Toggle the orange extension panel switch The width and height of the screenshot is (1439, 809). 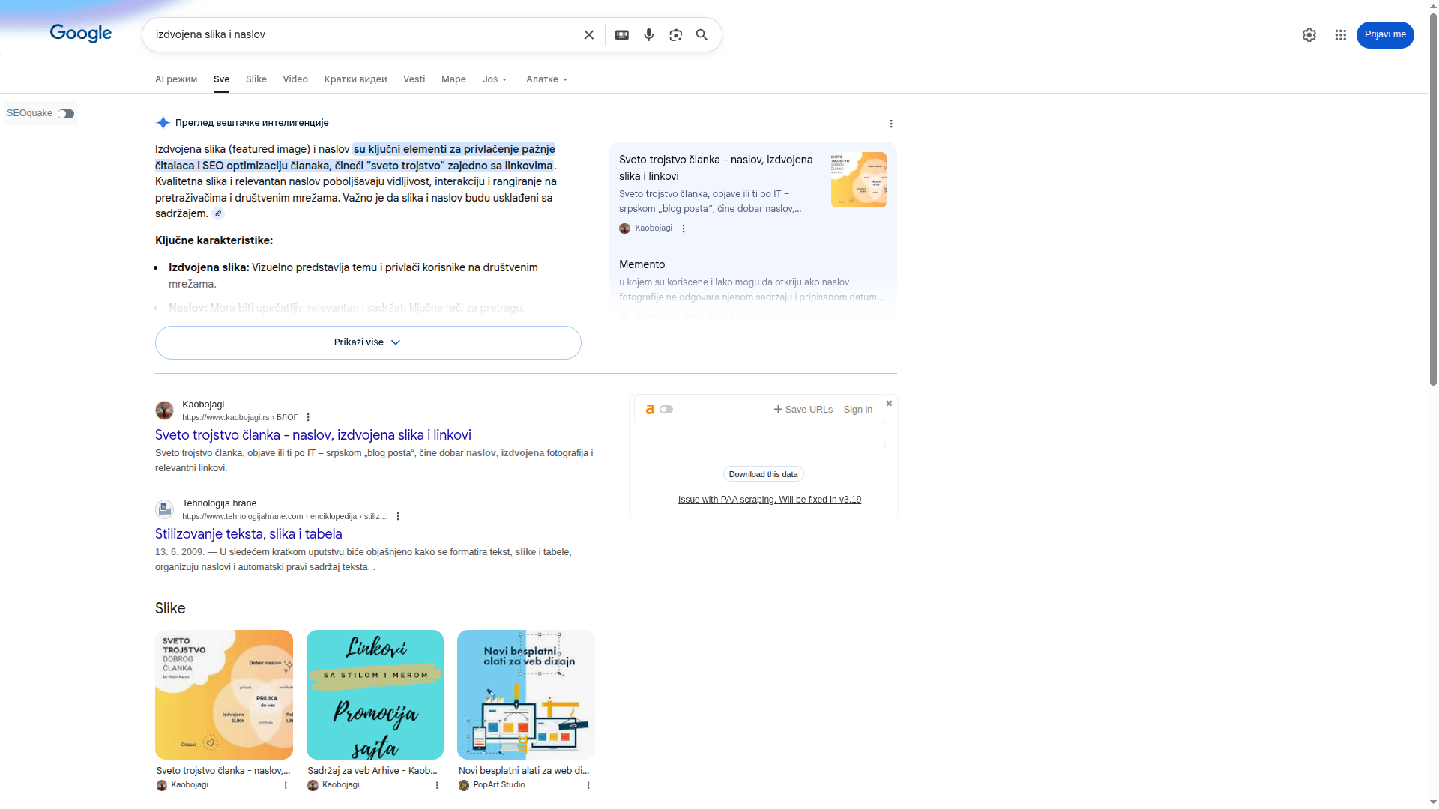(x=666, y=410)
